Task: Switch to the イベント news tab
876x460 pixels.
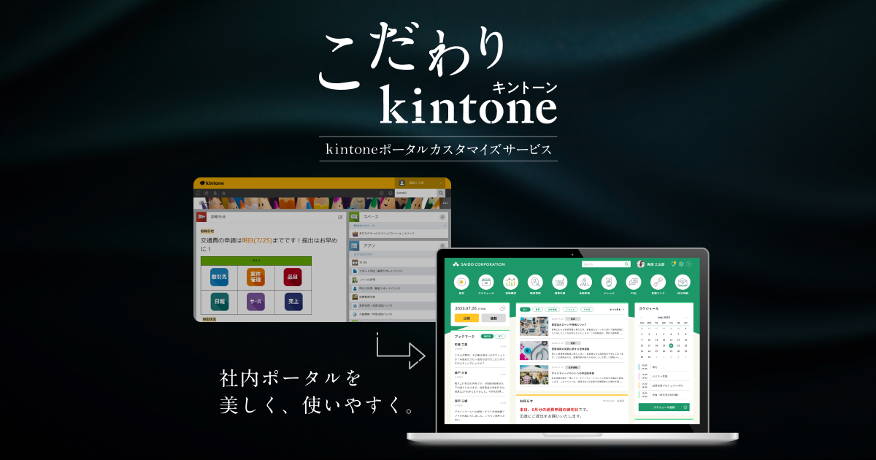Action: tap(570, 309)
